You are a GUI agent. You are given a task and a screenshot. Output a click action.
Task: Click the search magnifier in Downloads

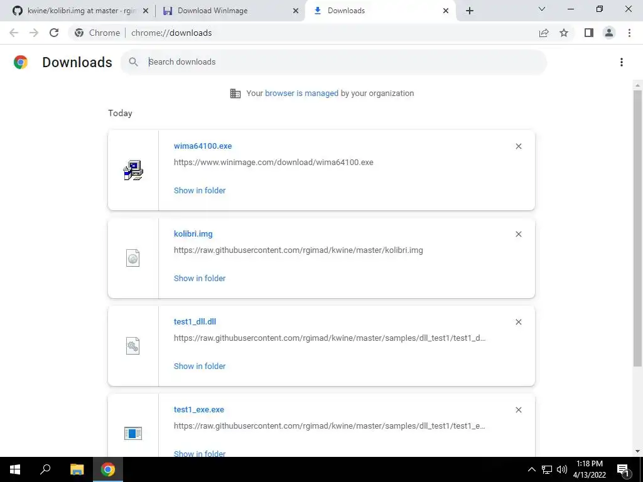point(133,62)
